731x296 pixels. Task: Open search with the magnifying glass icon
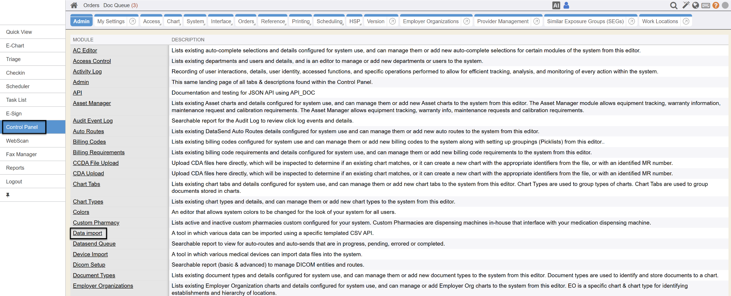tap(674, 5)
